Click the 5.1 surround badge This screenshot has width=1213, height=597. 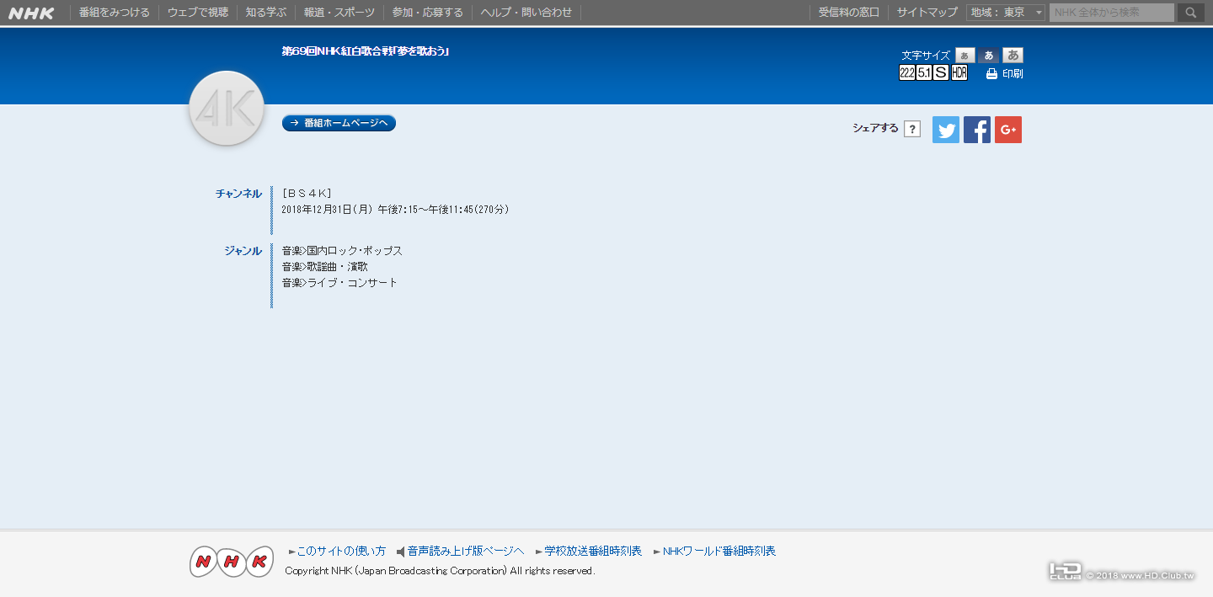924,73
